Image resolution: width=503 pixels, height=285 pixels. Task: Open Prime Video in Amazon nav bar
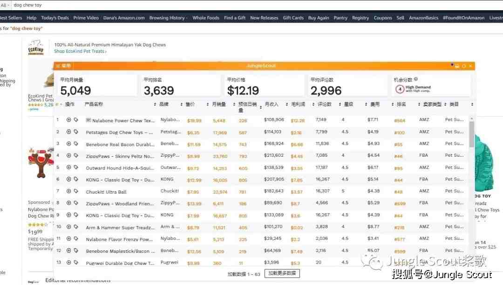tap(86, 18)
